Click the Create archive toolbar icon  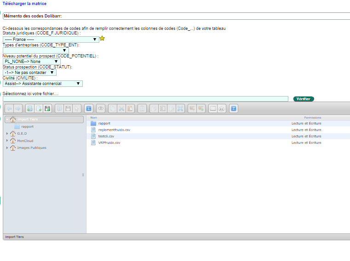pos(201,108)
